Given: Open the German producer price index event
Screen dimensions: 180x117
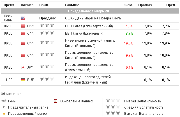Looking at the screenshot, I should (x=88, y=80).
